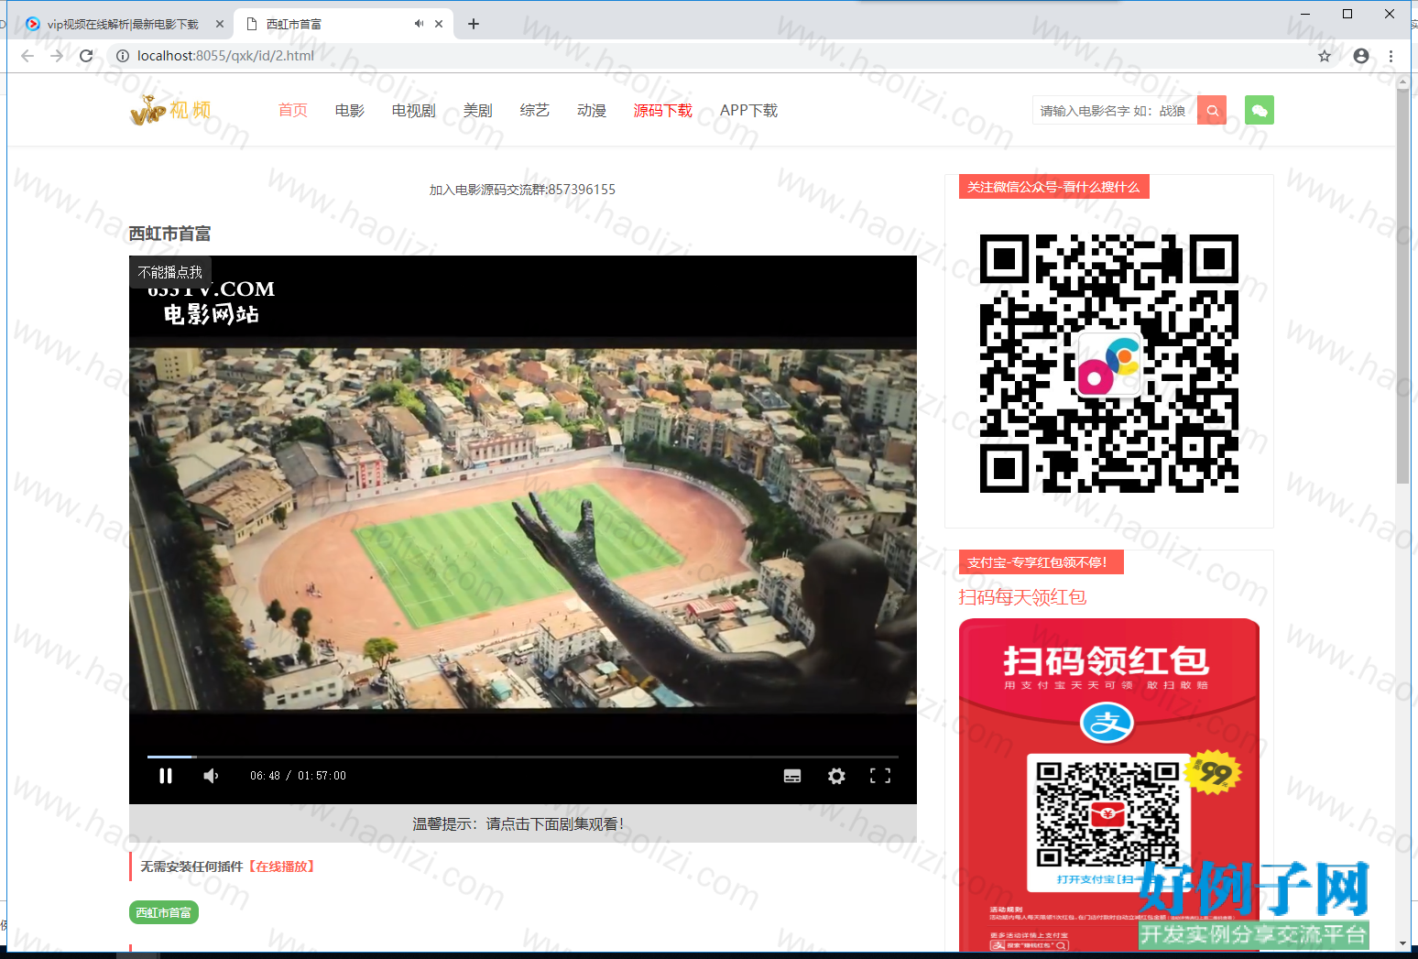This screenshot has height=959, width=1418.
Task: Mute the tab via speaker icon
Action: click(419, 24)
